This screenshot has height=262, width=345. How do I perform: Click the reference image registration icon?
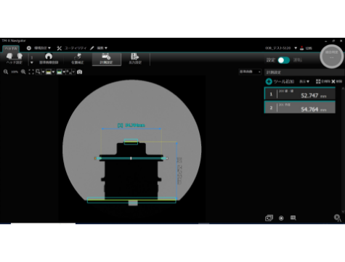49,59
